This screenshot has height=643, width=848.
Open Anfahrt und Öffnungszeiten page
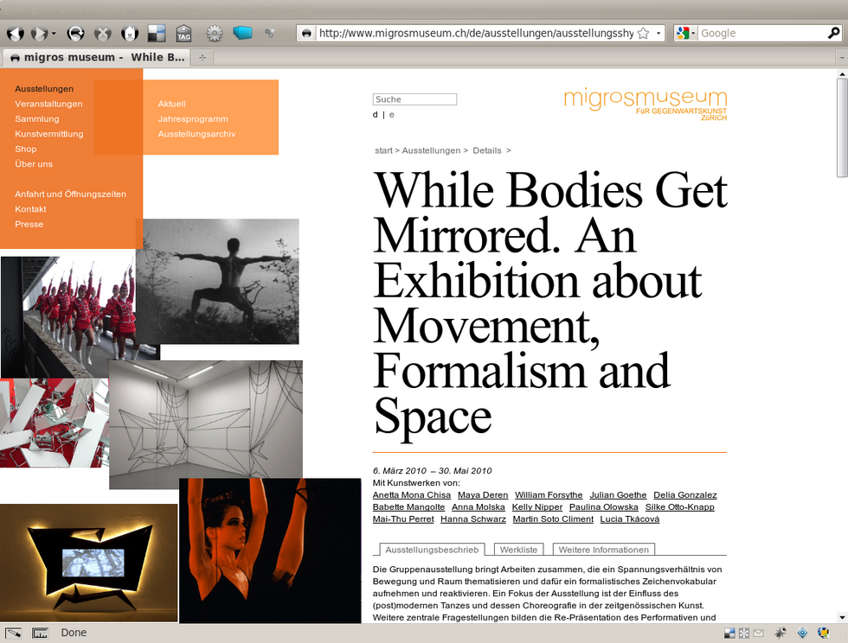[x=70, y=194]
